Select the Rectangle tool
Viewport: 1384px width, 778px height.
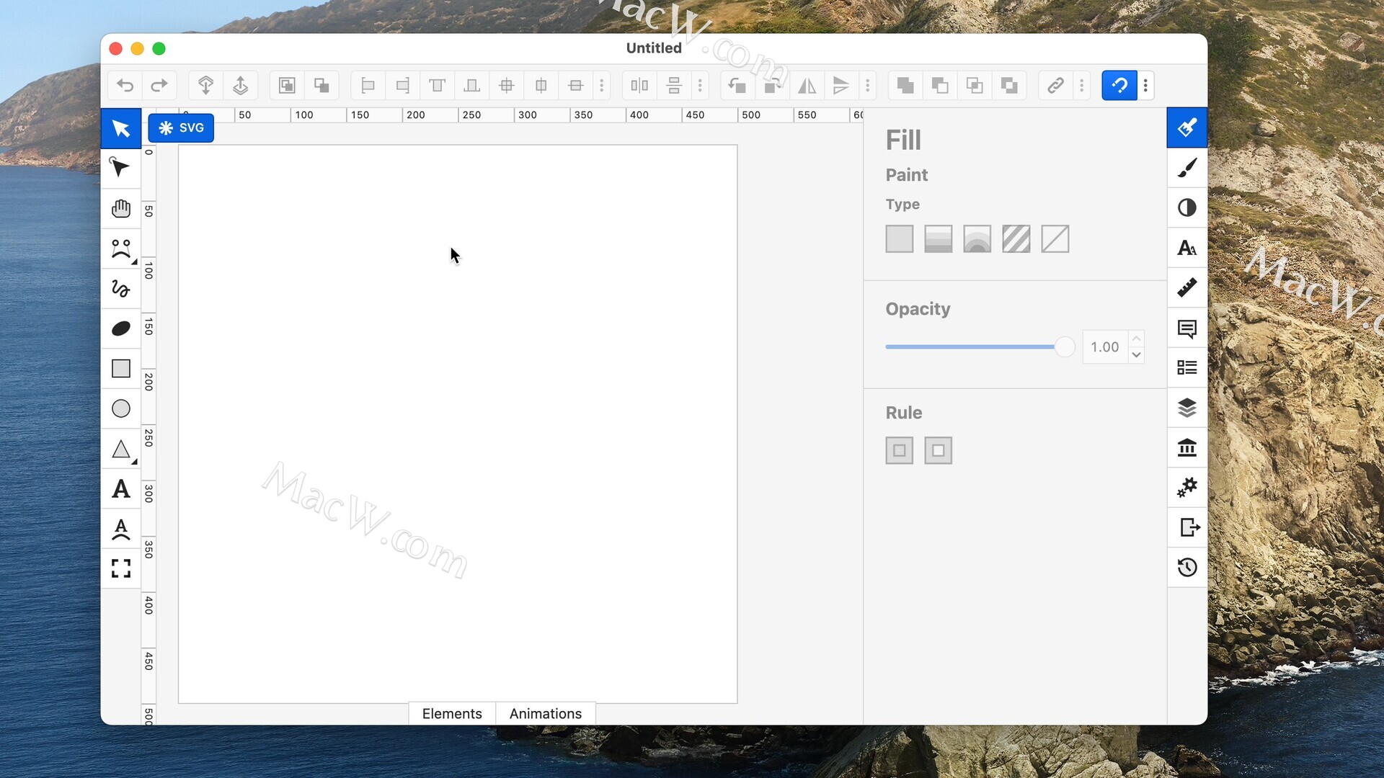(121, 369)
